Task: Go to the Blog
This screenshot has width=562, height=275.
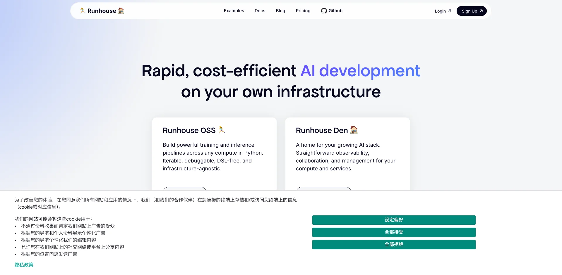Action: coord(280,11)
